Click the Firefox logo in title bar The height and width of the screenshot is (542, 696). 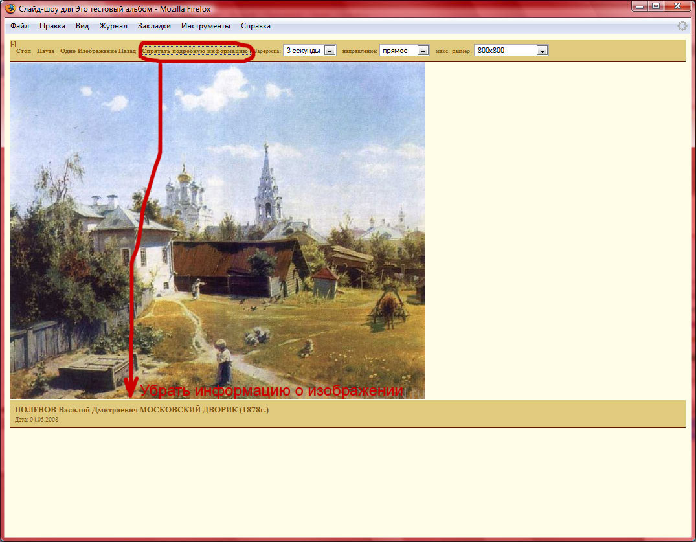pos(10,8)
